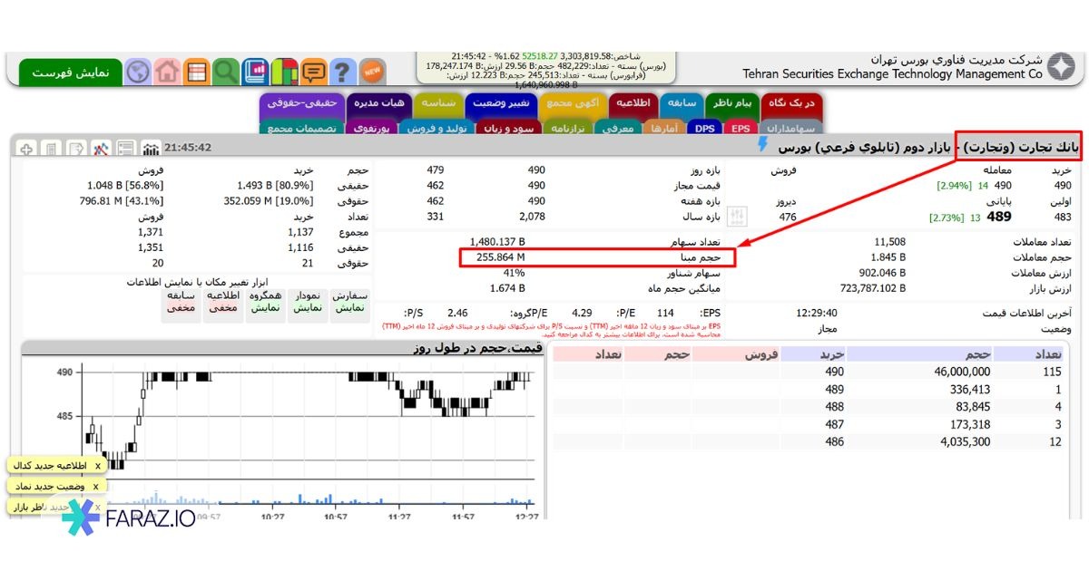Dismiss the اطلاعیه جدید کدال notification
The height and width of the screenshot is (571, 1089).
click(x=97, y=466)
